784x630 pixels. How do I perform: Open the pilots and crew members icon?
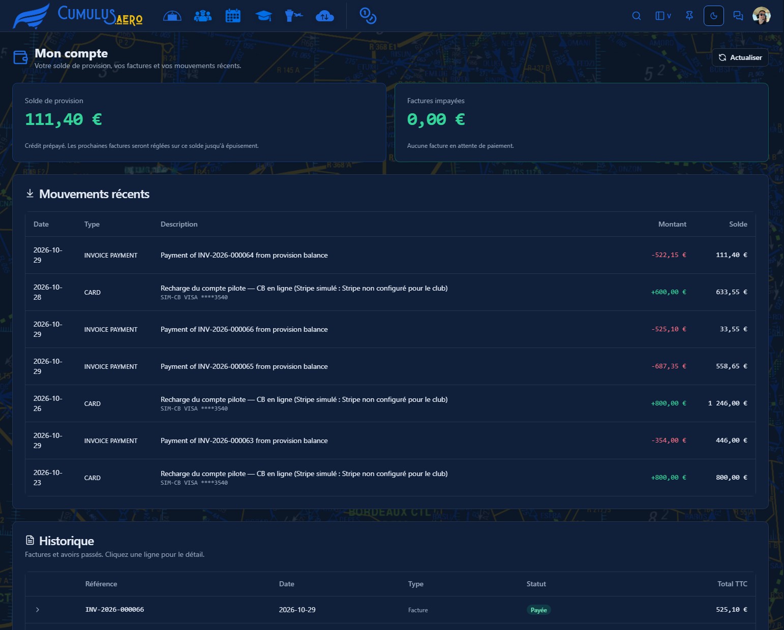pyautogui.click(x=202, y=16)
